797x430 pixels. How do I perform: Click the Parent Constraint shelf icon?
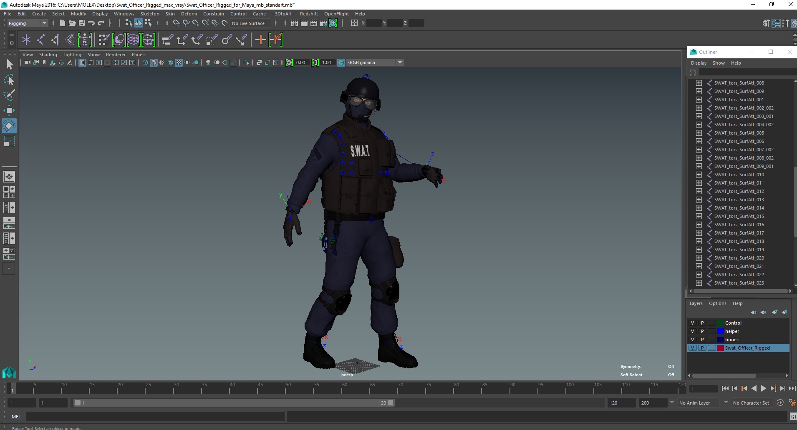coord(167,40)
